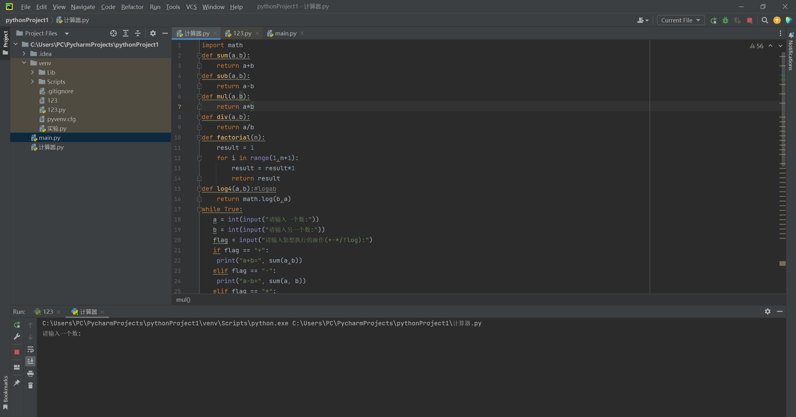The height and width of the screenshot is (417, 796).
Task: Clear all console output with trash icon
Action: (30, 386)
